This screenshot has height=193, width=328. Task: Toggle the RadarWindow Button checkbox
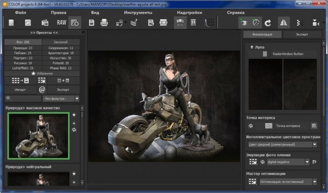click(x=265, y=54)
